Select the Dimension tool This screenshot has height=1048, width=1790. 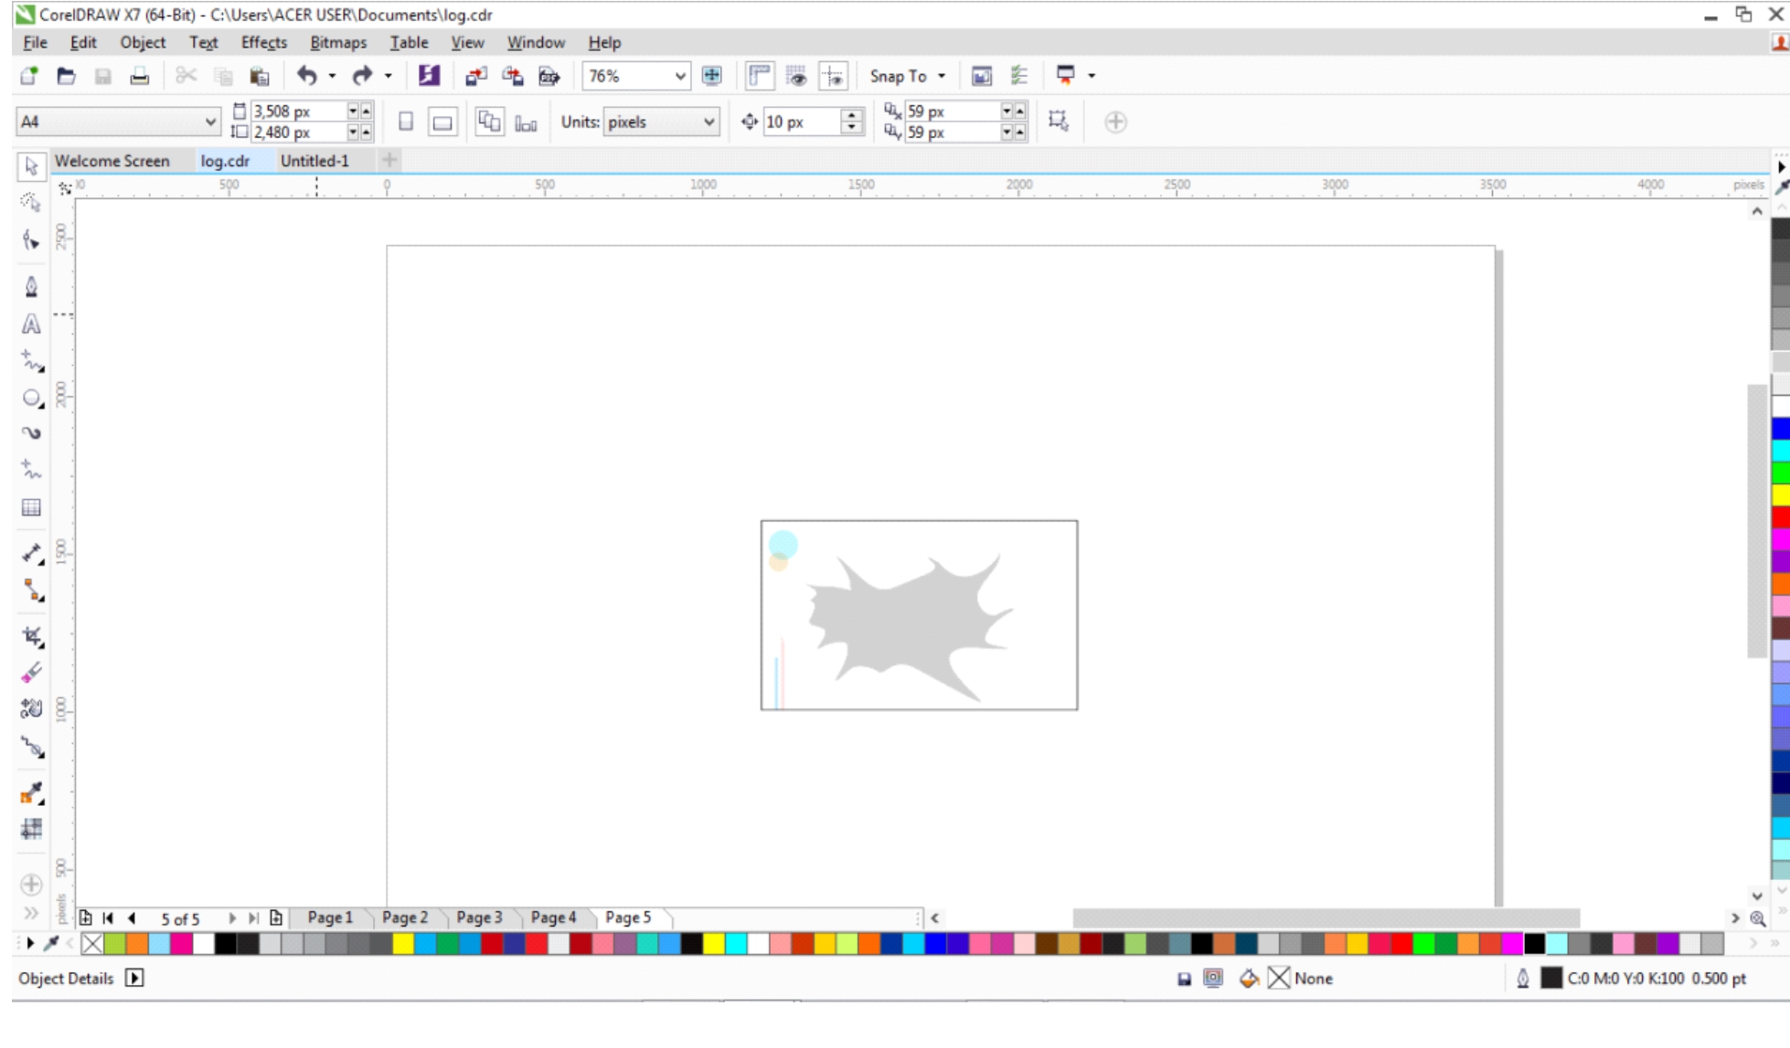pos(31,554)
